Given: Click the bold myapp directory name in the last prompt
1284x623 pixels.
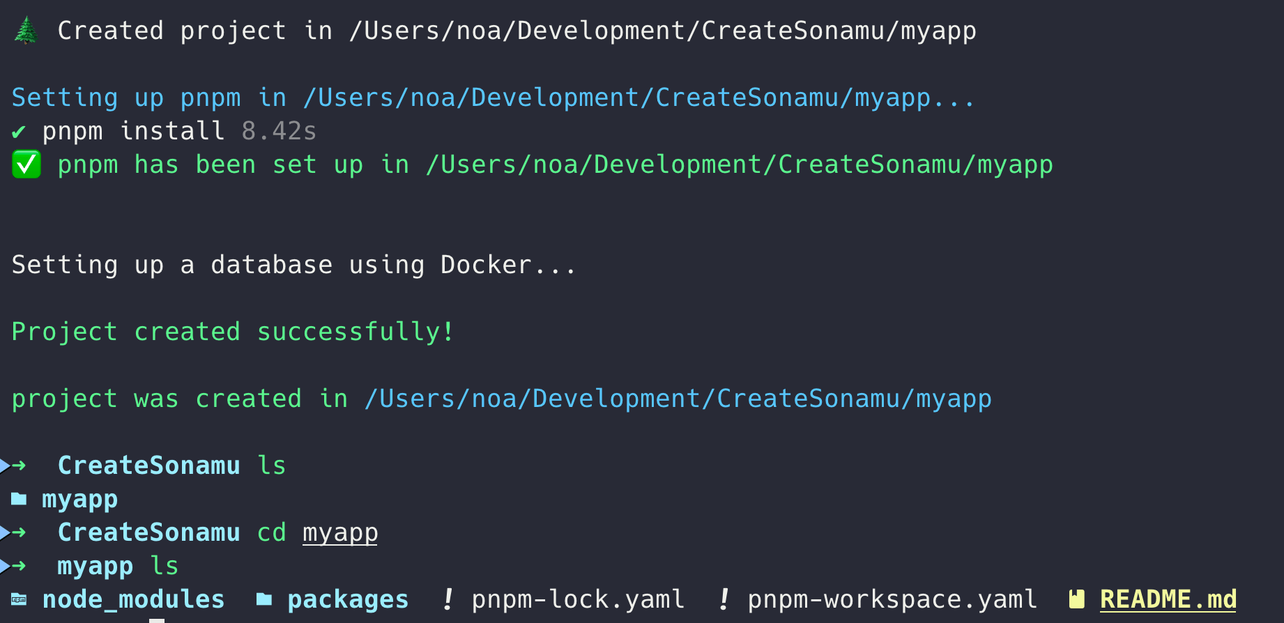Looking at the screenshot, I should pos(95,567).
